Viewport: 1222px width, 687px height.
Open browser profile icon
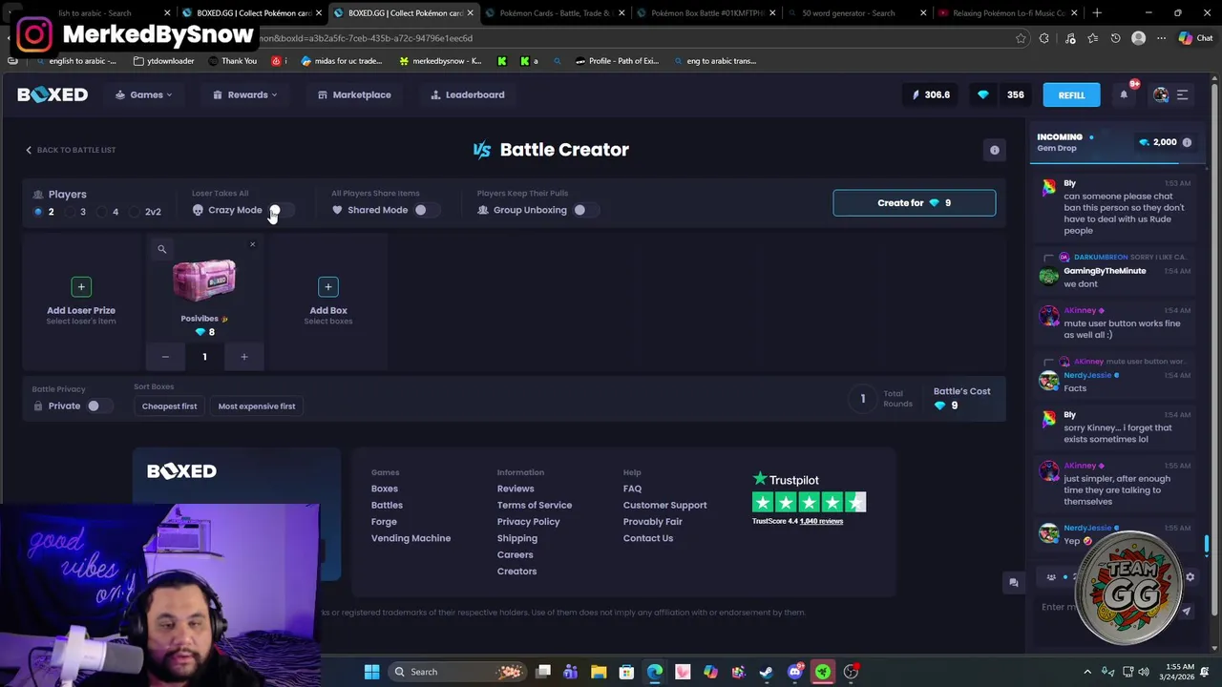(x=1138, y=38)
